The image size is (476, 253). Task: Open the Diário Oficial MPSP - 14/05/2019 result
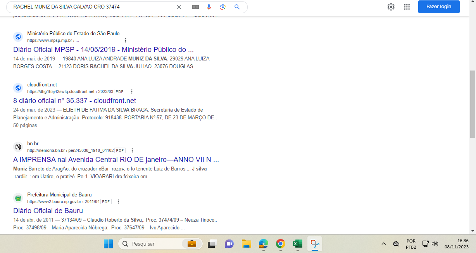103,50
